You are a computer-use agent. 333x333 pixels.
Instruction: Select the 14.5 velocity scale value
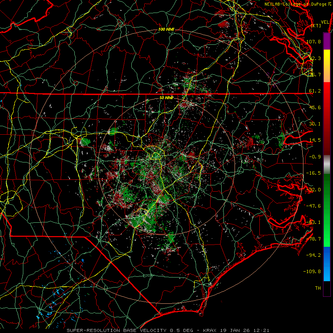pos(315,140)
